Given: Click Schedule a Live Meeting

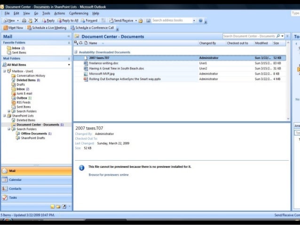Looking at the screenshot, I should (x=47, y=28).
